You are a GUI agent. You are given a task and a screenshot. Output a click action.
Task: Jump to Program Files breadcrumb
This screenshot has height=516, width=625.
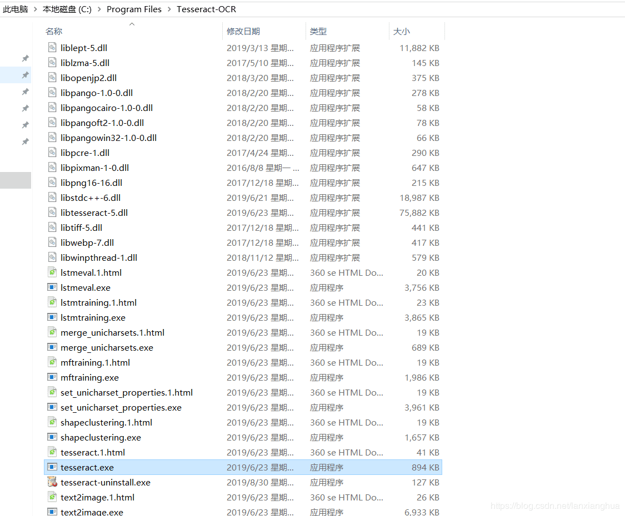click(x=134, y=9)
